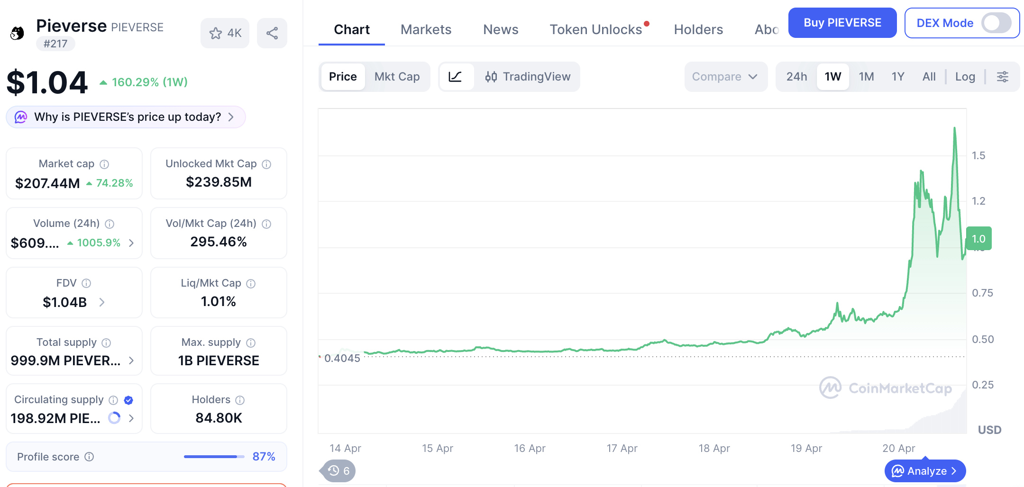Click the share icon button

[x=272, y=33]
